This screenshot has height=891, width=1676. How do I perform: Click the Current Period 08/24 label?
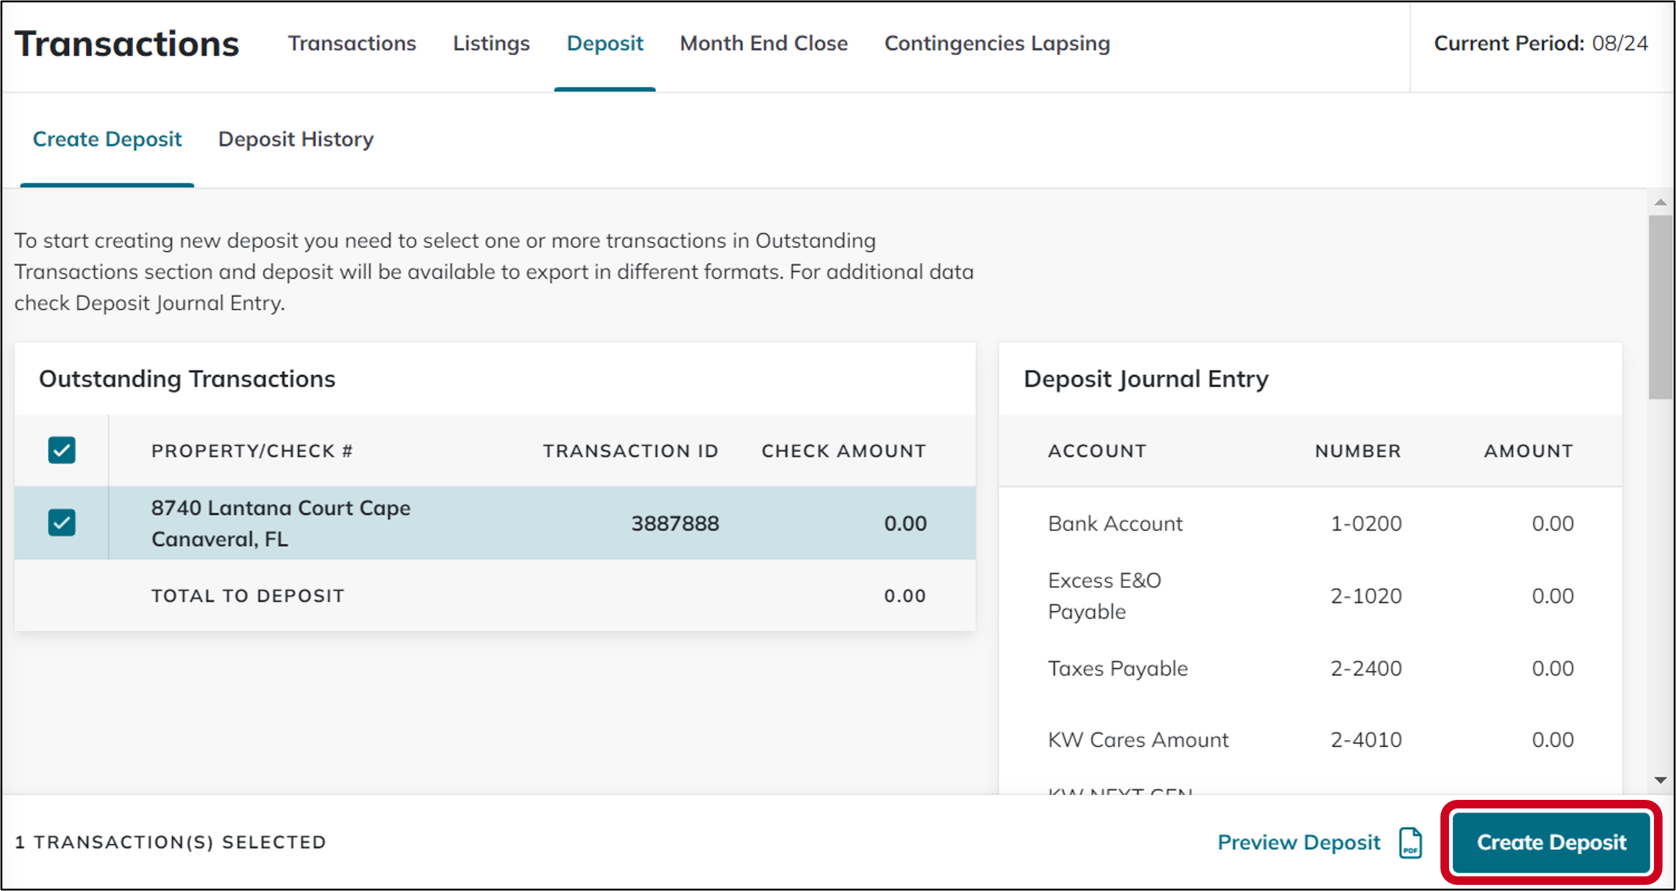point(1541,43)
